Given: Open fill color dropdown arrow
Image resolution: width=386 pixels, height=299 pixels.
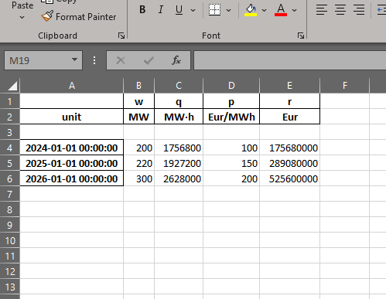Looking at the screenshot, I should click(x=264, y=10).
